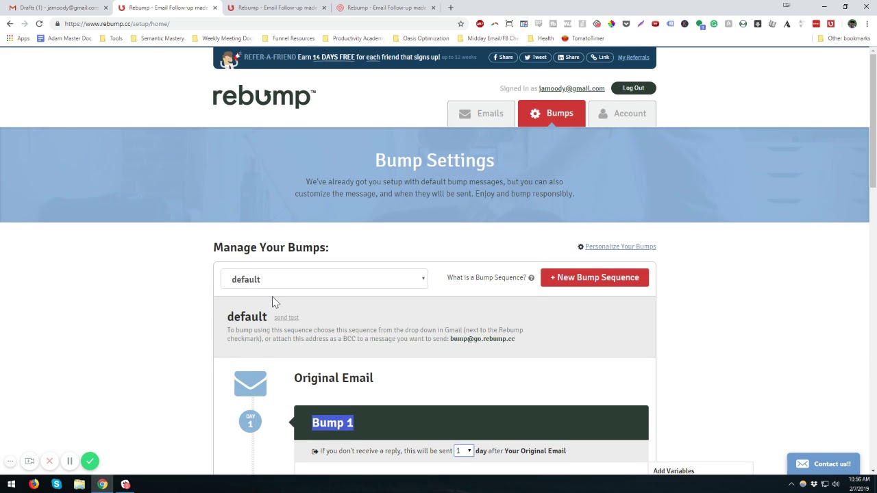This screenshot has width=877, height=493.
Task: Open a new browser tab
Action: tap(450, 8)
